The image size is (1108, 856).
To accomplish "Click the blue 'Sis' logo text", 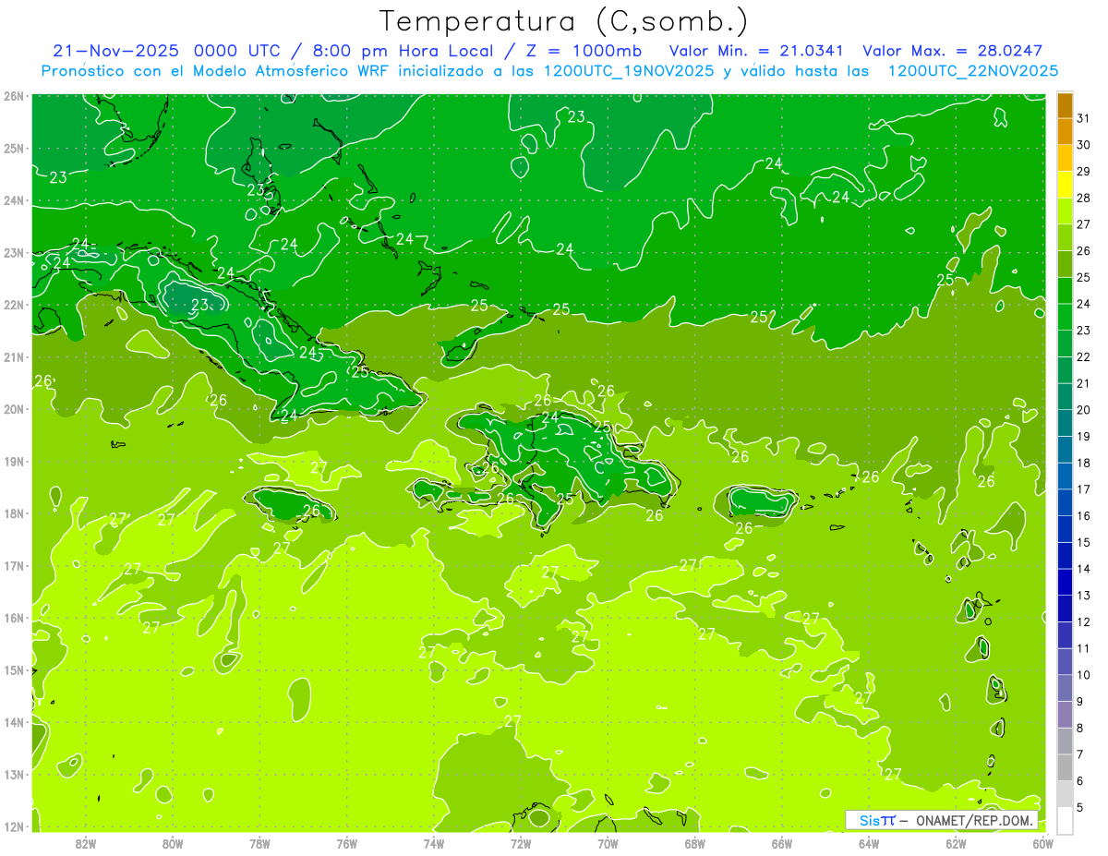I will 871,820.
